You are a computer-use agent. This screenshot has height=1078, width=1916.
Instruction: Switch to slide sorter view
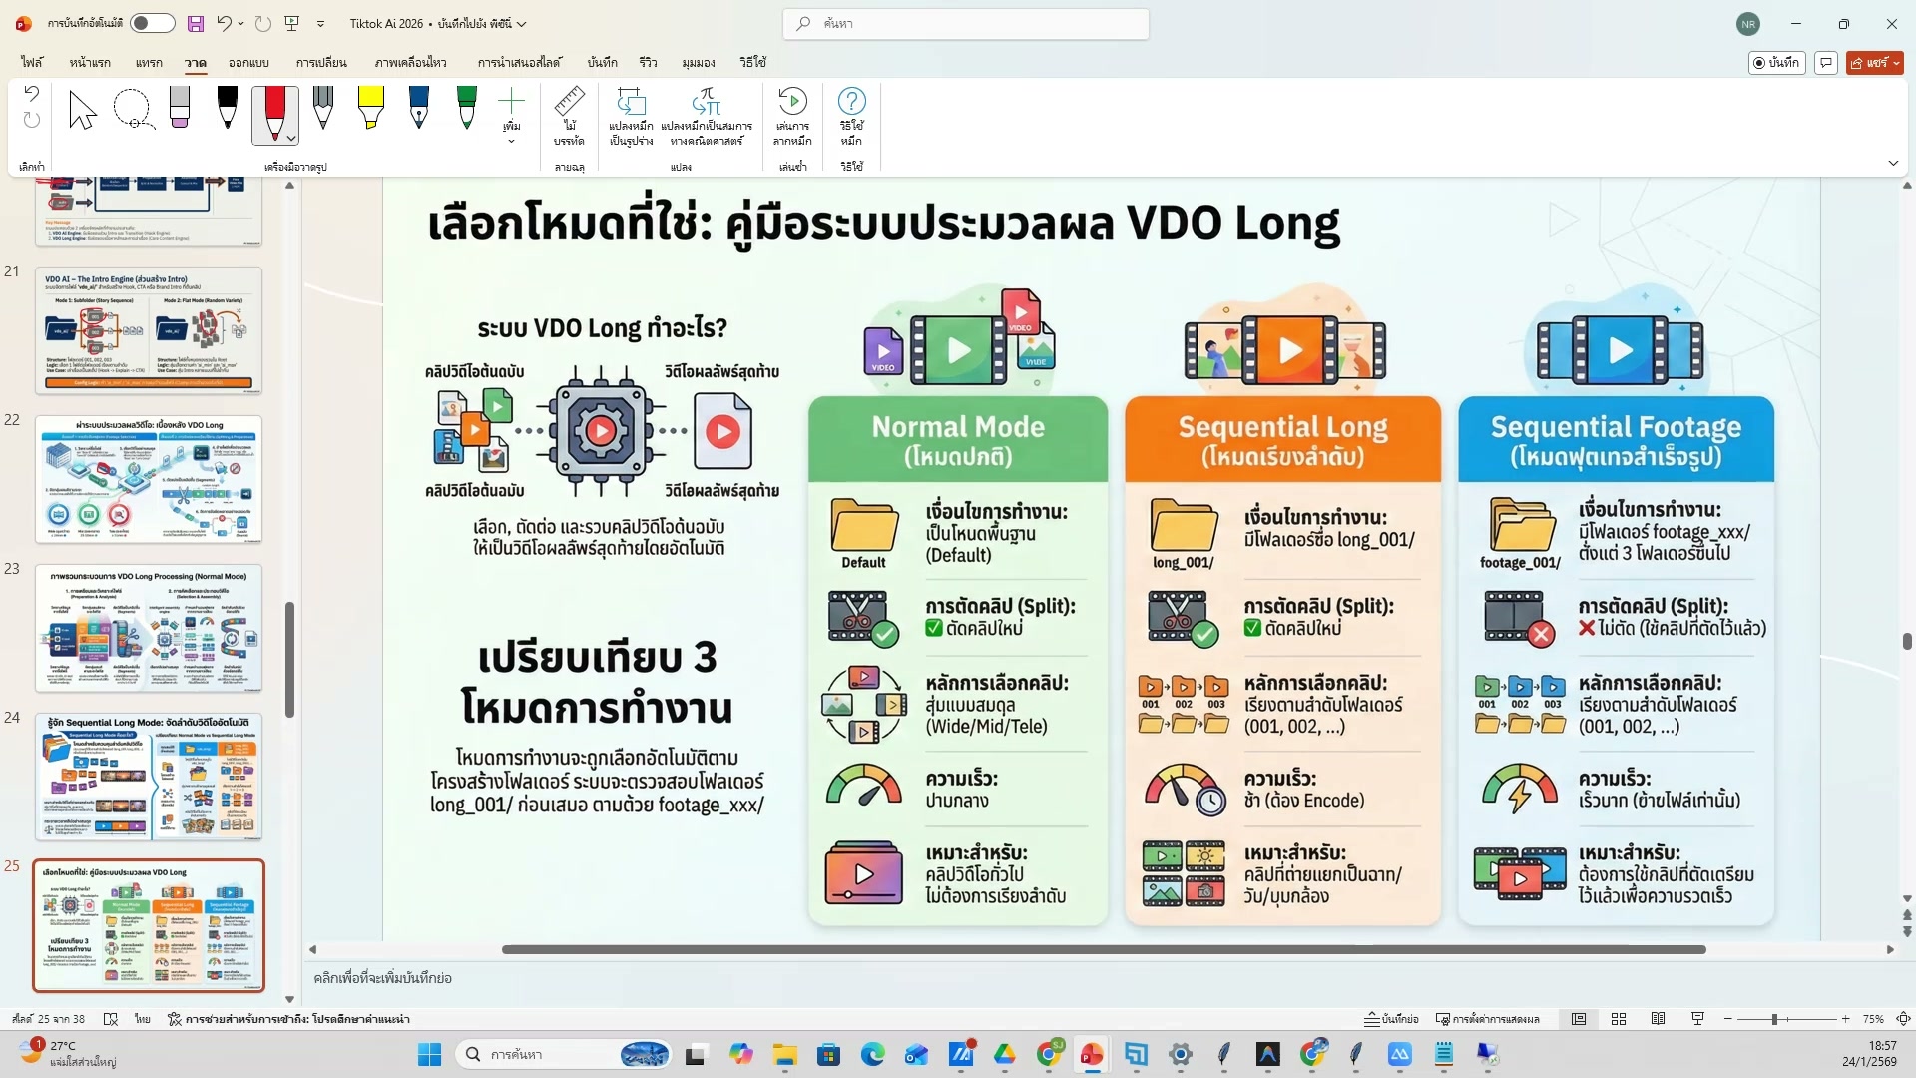point(1619,1019)
